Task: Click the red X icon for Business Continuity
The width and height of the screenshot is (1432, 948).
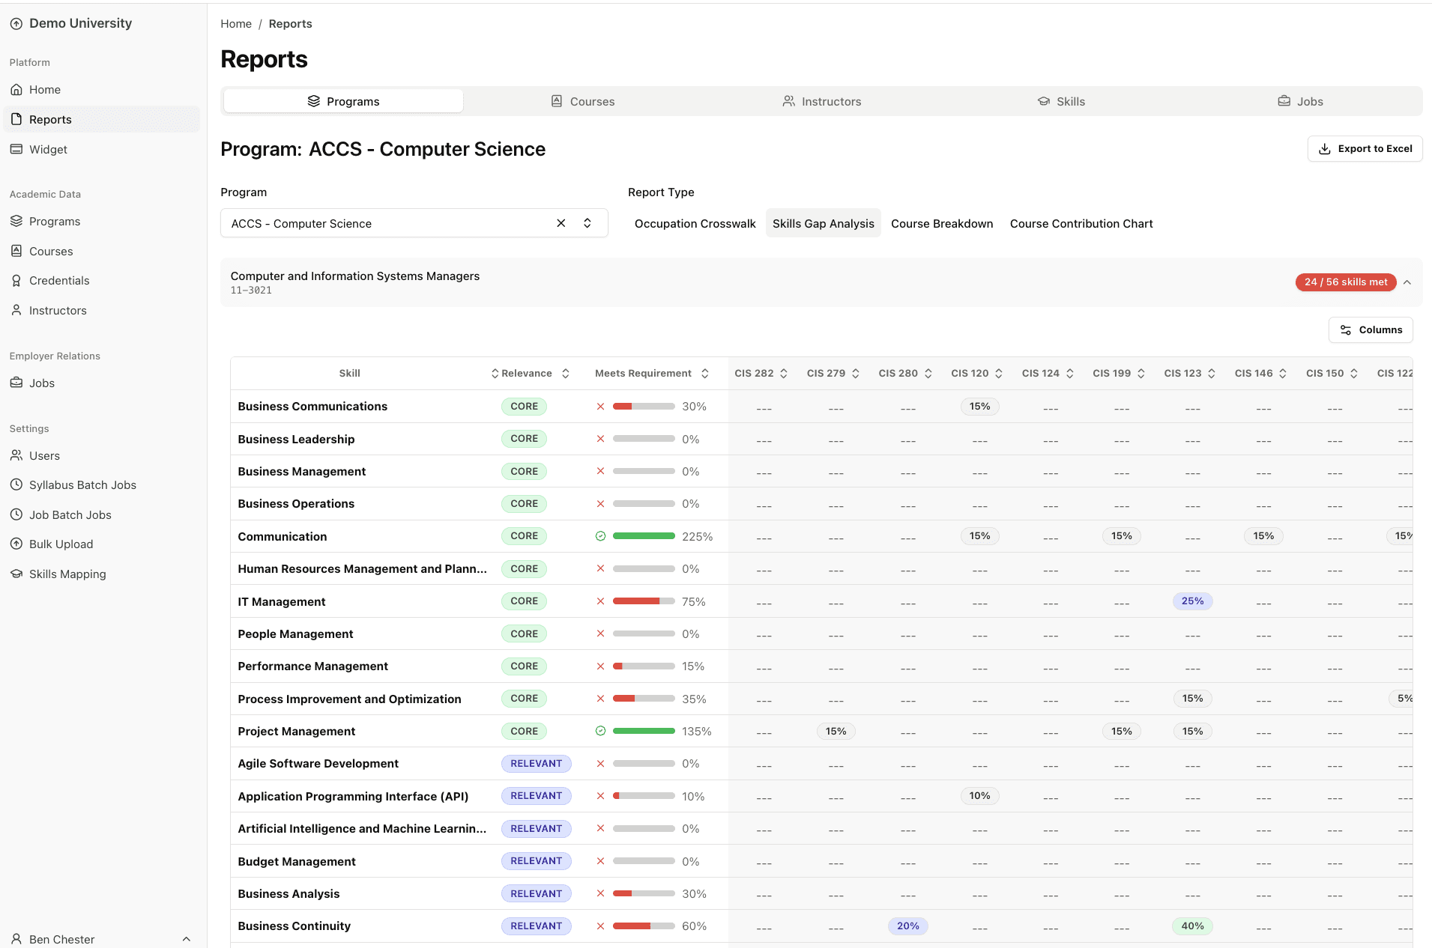Action: click(600, 926)
